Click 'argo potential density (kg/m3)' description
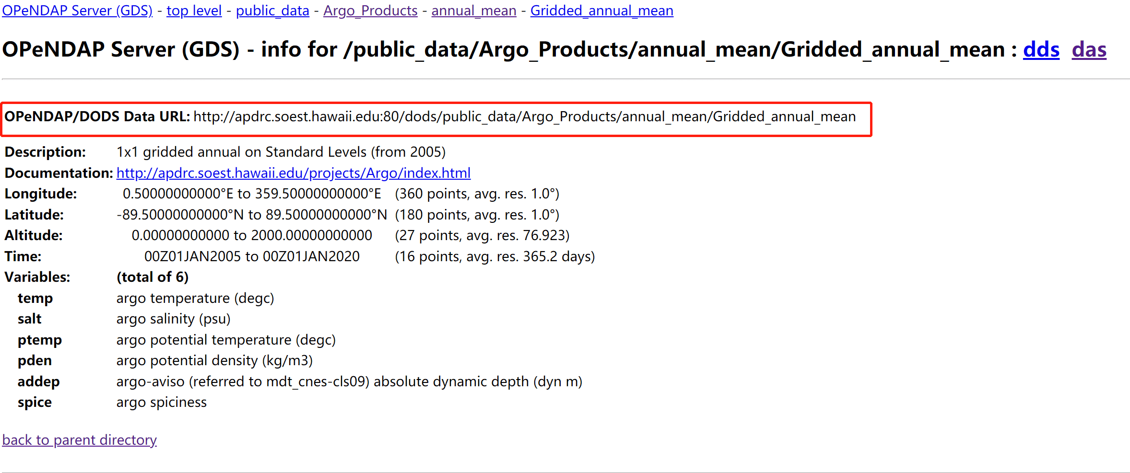This screenshot has width=1130, height=473. tap(215, 361)
